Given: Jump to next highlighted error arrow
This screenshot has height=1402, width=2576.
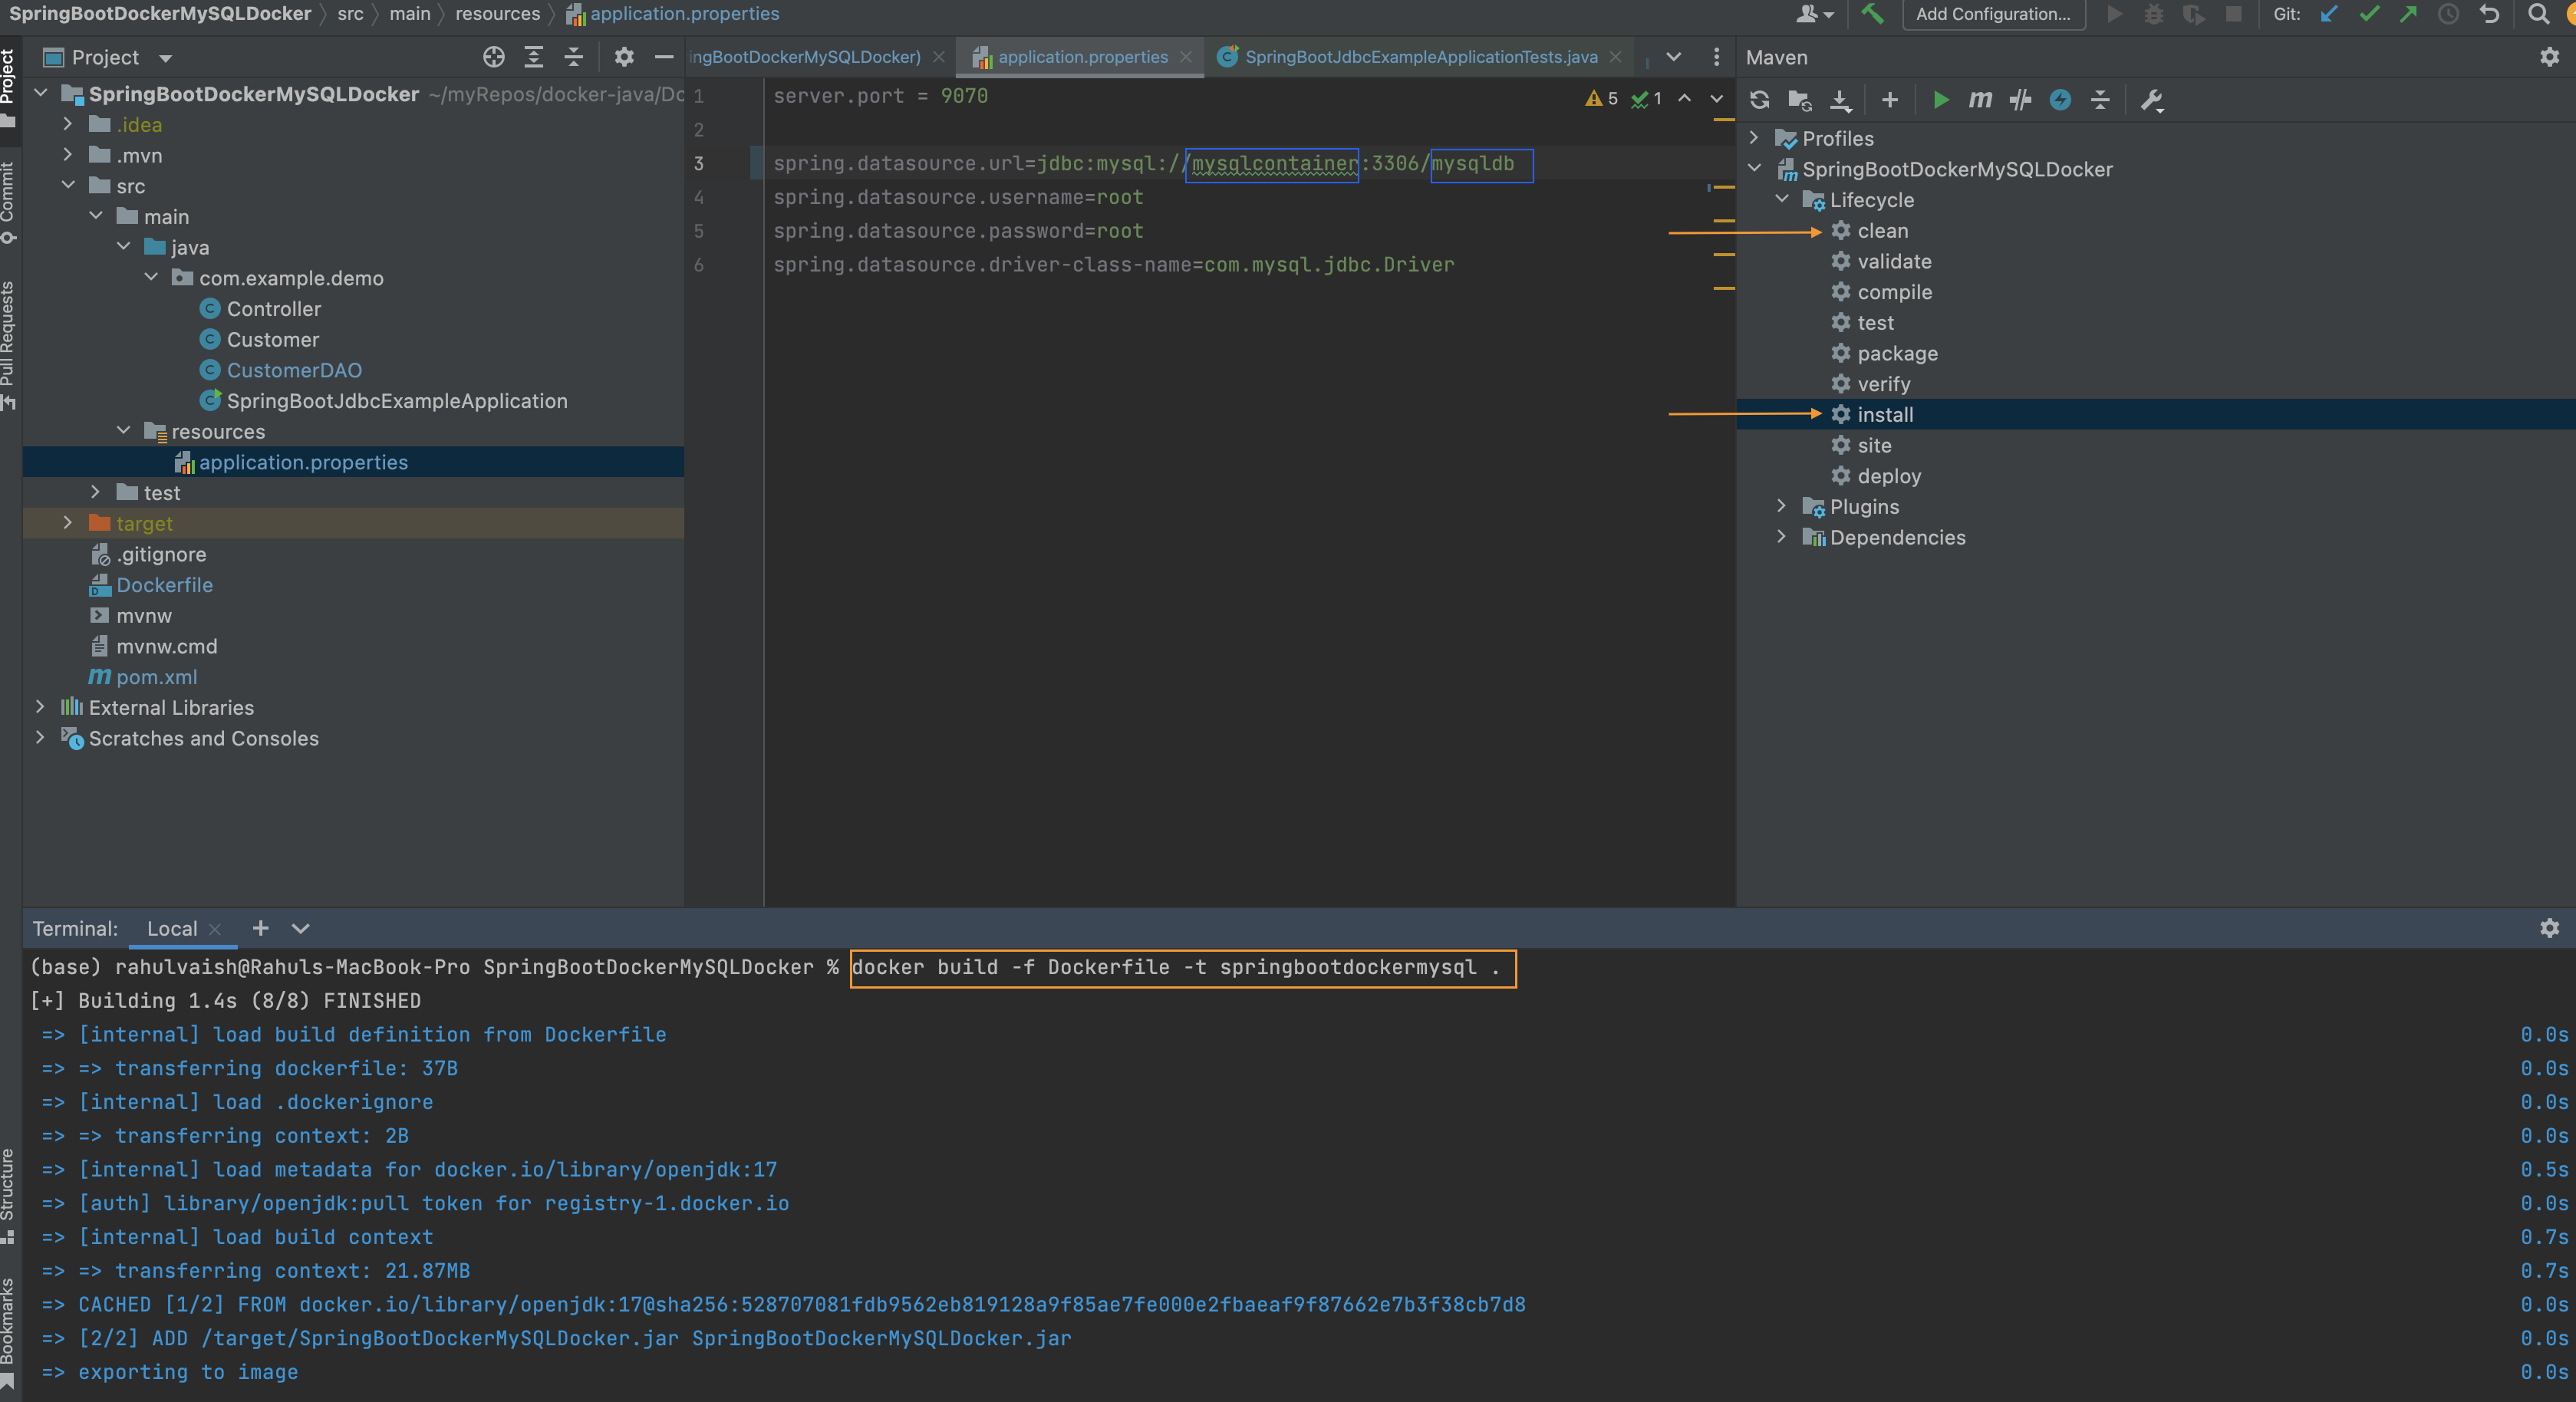Looking at the screenshot, I should point(1716,98).
